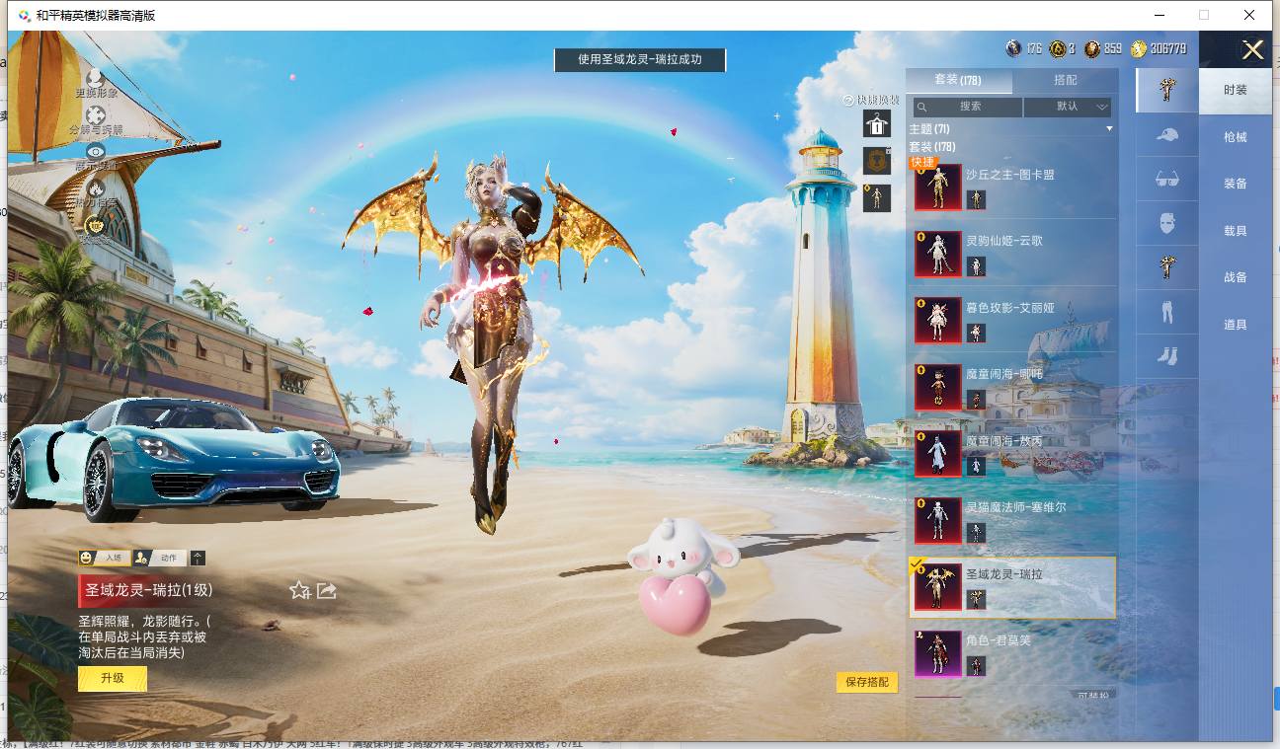Click small component icon under 暮色玫影-艾丽娅
This screenshot has height=749, width=1280.
(x=976, y=333)
